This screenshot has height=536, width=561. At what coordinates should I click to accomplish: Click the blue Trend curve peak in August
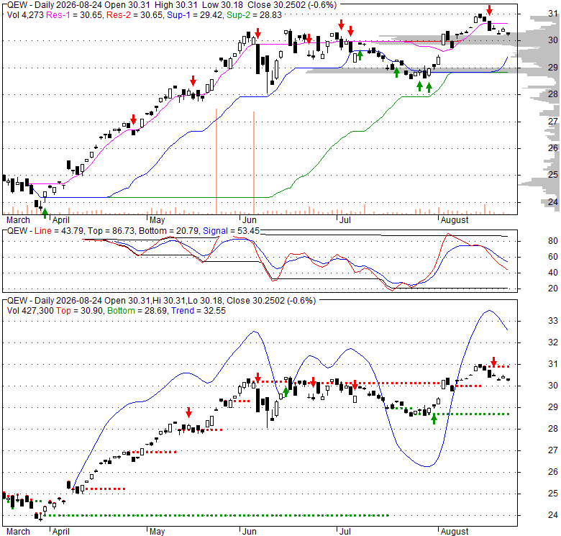(x=490, y=311)
